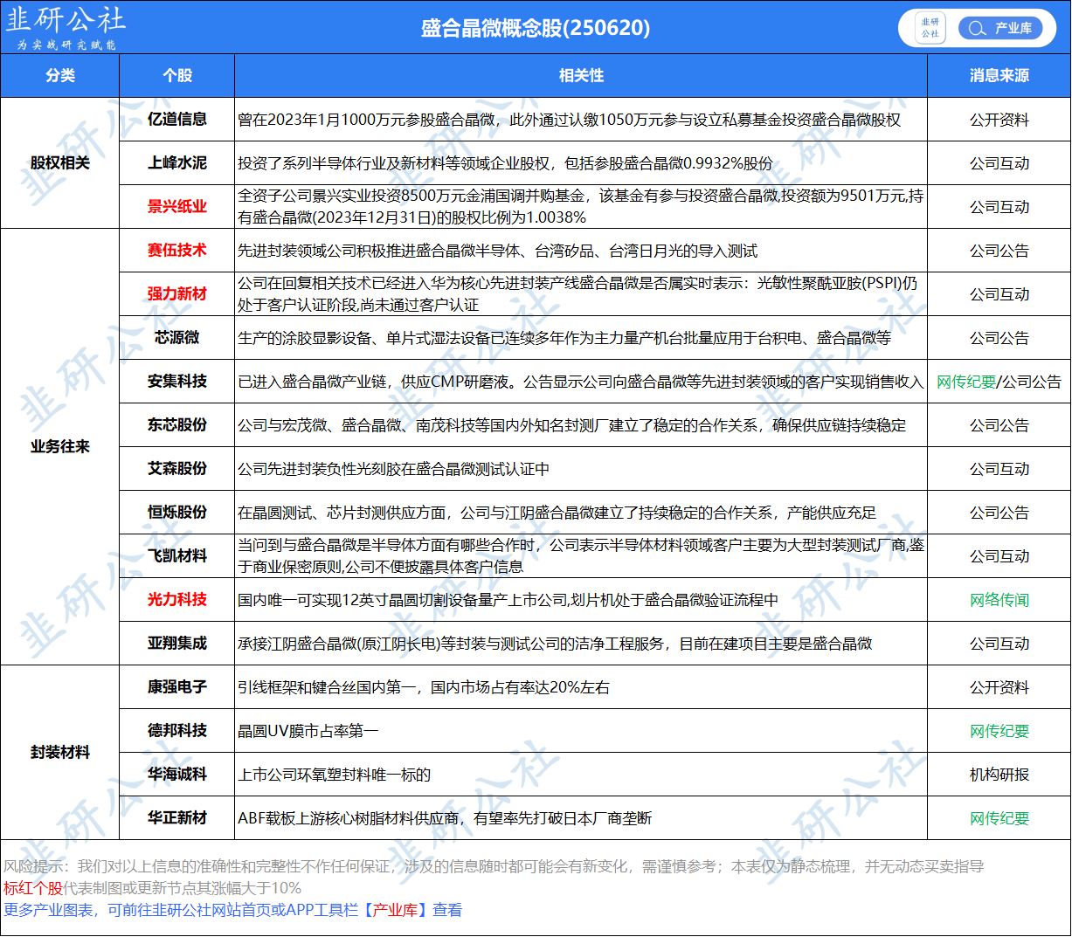Click the small 韭研公社 badge beside search
The image size is (1072, 937).
coord(930,28)
